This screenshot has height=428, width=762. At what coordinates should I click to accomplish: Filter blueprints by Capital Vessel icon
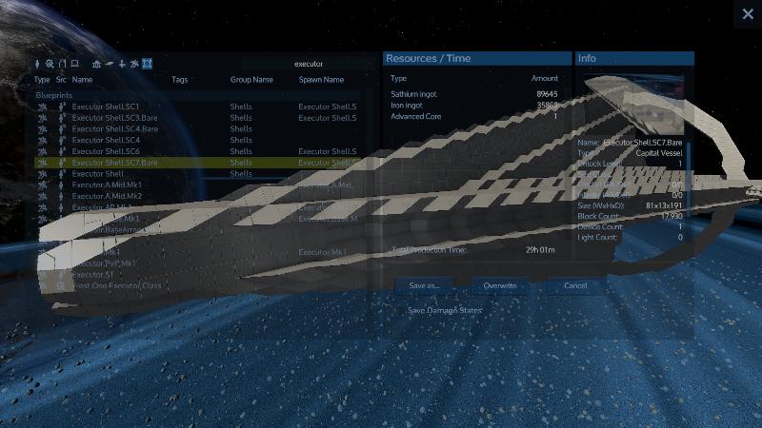coord(134,64)
